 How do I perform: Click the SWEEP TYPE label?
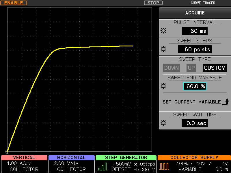click(195, 59)
